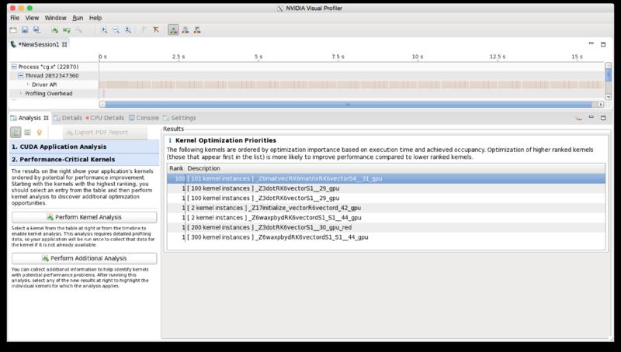Open the File menu

coord(15,18)
